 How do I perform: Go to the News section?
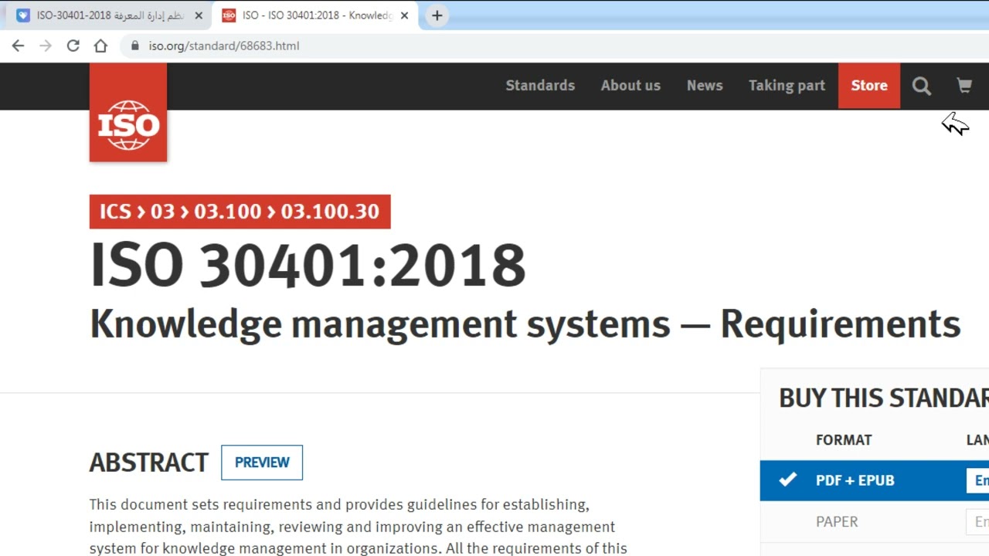click(705, 86)
